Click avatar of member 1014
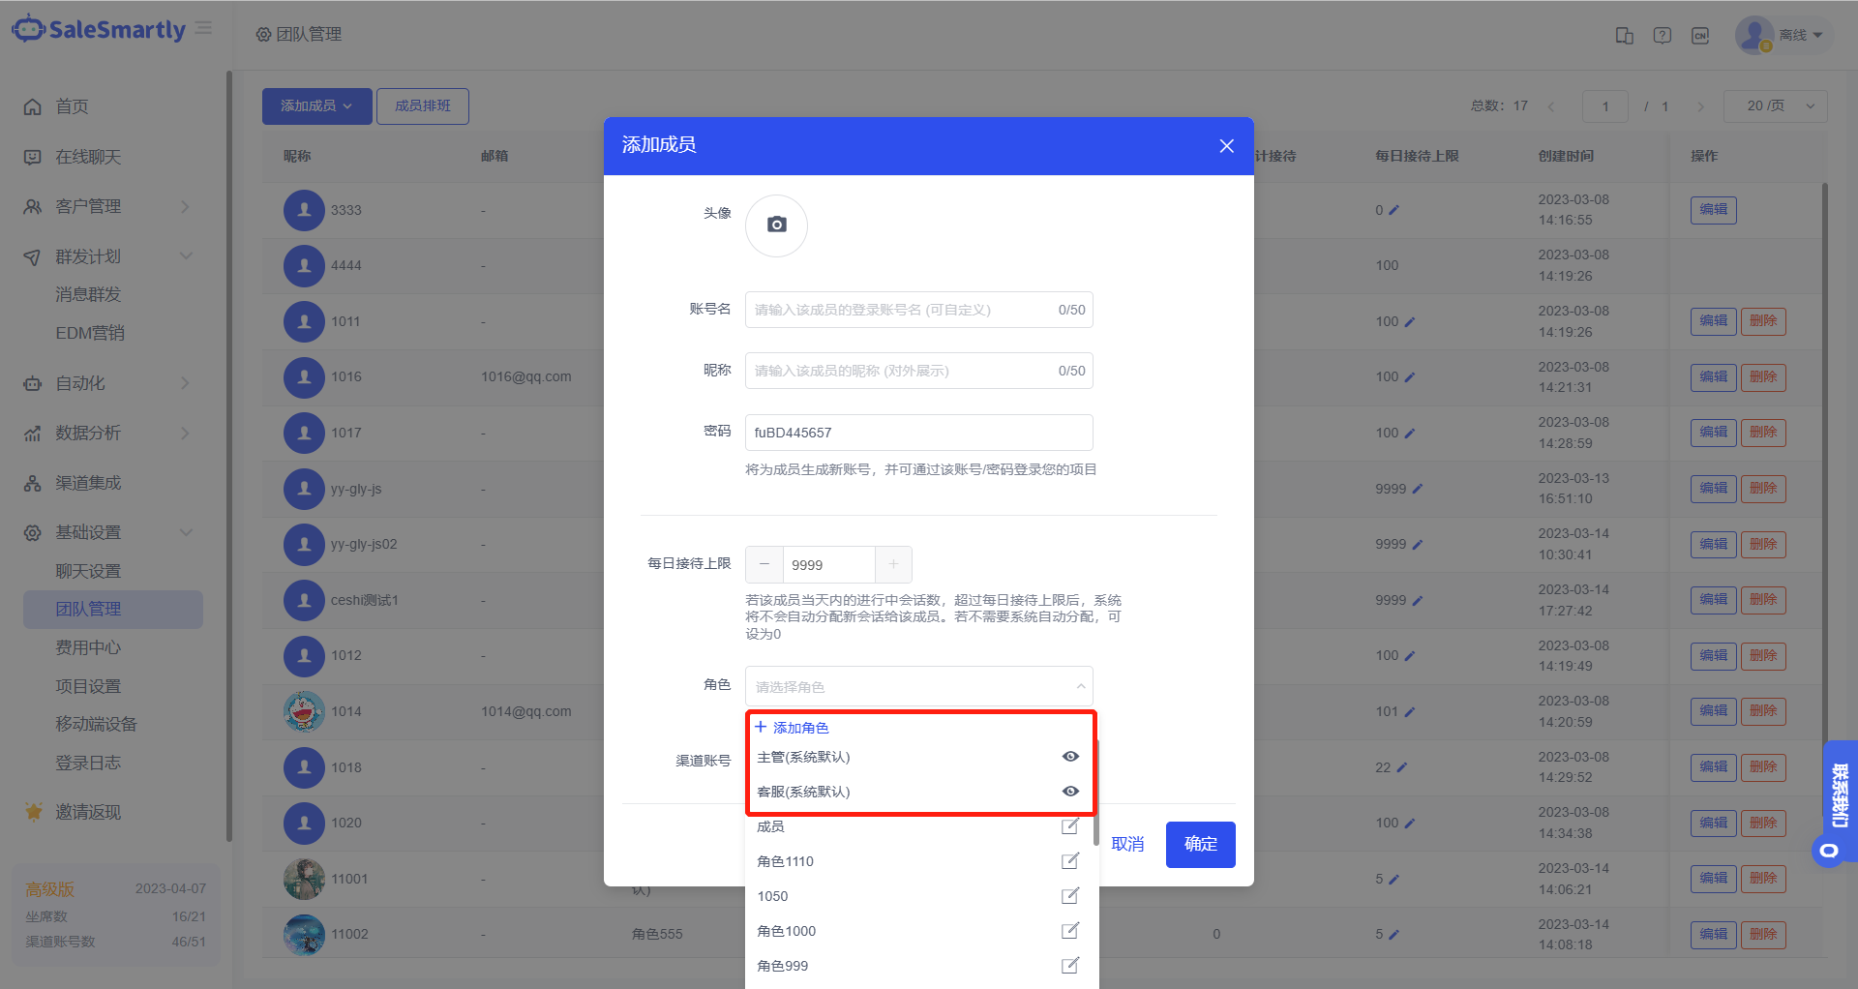The width and height of the screenshot is (1858, 989). pyautogui.click(x=304, y=711)
